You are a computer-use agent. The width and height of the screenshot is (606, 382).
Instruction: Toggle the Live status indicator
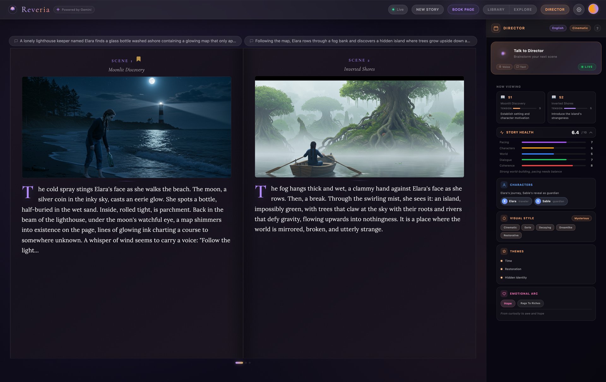[x=398, y=9]
